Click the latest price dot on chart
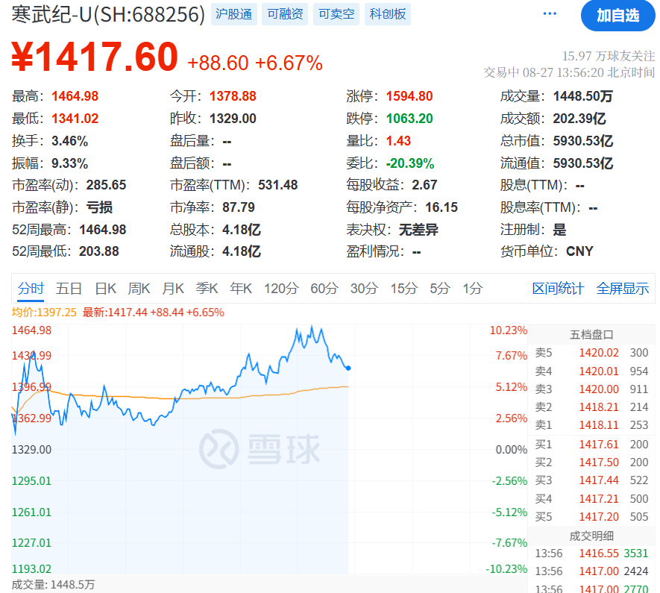 (348, 368)
